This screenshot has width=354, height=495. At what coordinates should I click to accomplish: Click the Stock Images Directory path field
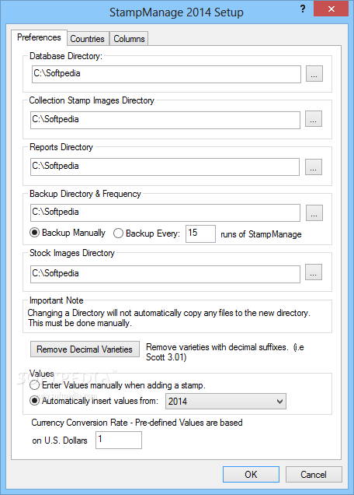pyautogui.click(x=165, y=274)
